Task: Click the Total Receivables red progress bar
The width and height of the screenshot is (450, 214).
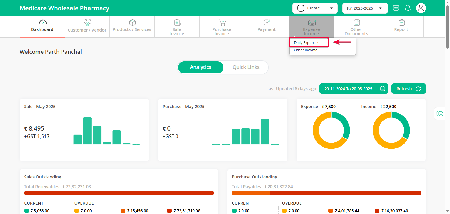Action: click(119, 193)
